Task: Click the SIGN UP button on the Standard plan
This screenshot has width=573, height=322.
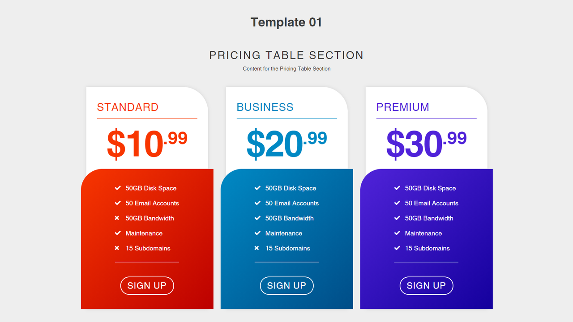Action: pyautogui.click(x=147, y=285)
